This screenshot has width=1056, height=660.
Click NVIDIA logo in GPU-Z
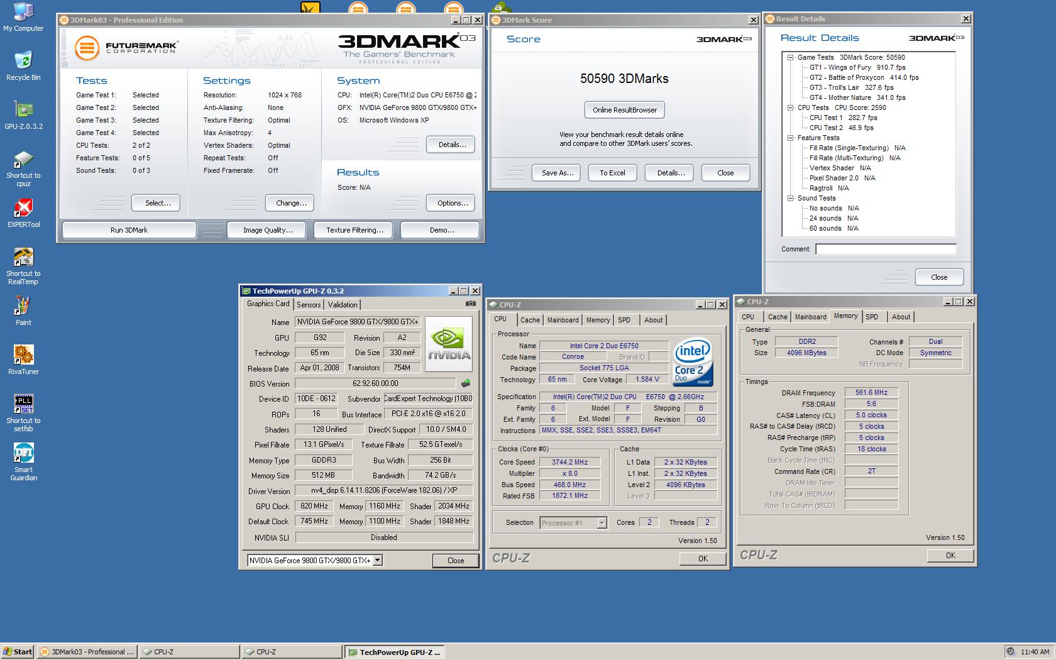(x=449, y=344)
